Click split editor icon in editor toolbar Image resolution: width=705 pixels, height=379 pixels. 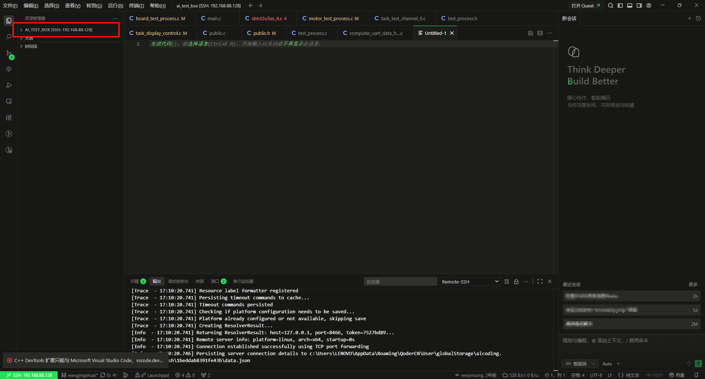[x=540, y=33]
